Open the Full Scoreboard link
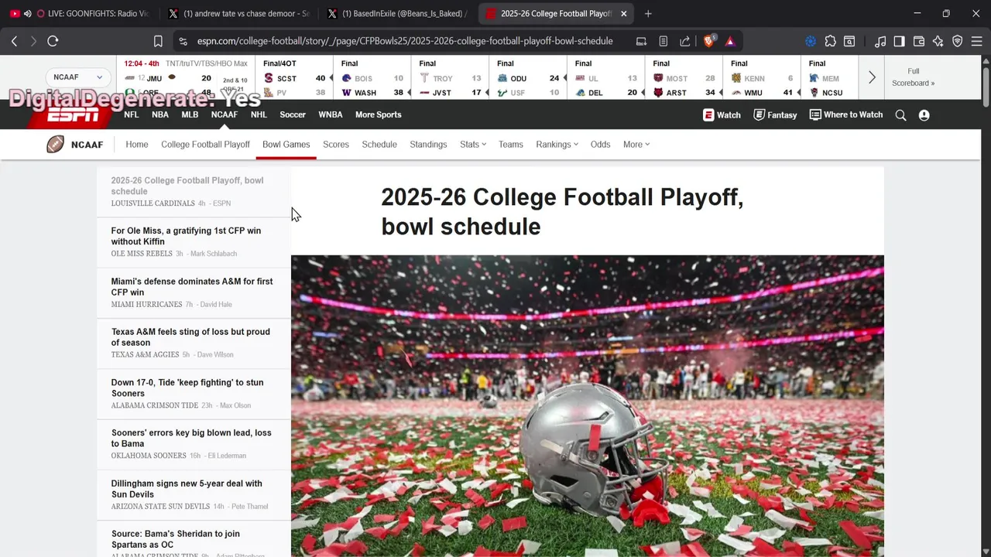991x557 pixels. (x=913, y=77)
